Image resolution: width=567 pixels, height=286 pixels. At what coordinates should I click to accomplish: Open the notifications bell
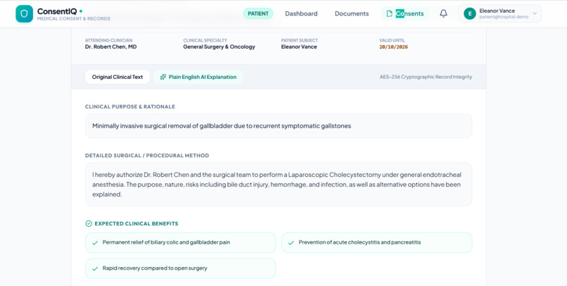tap(443, 13)
